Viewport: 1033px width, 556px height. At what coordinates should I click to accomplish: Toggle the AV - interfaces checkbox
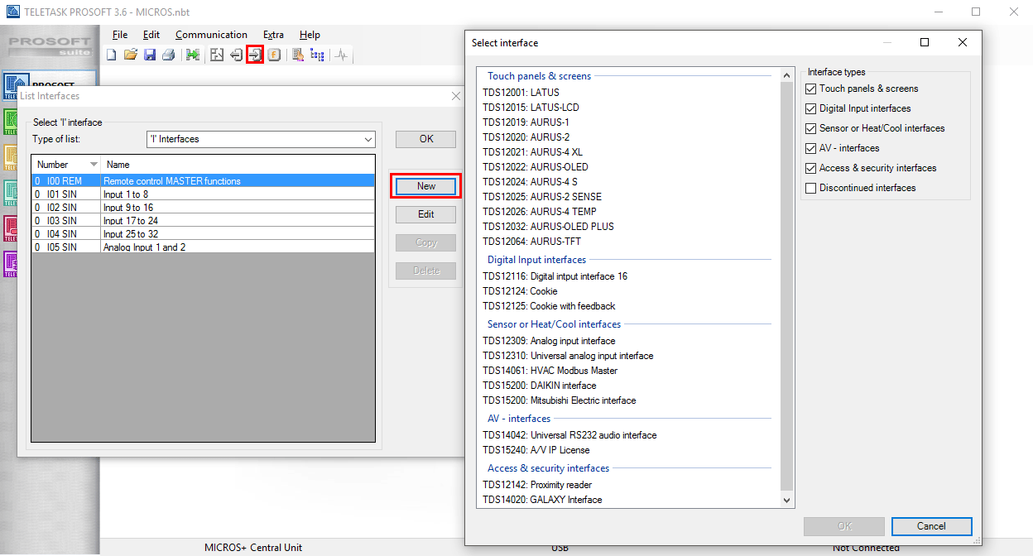[x=811, y=148]
